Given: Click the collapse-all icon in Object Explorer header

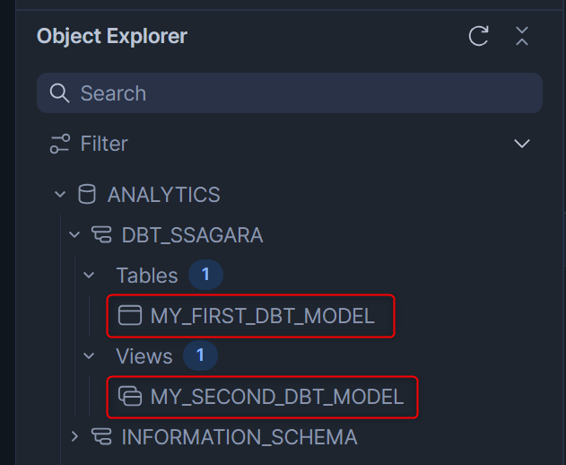Looking at the screenshot, I should (x=522, y=36).
